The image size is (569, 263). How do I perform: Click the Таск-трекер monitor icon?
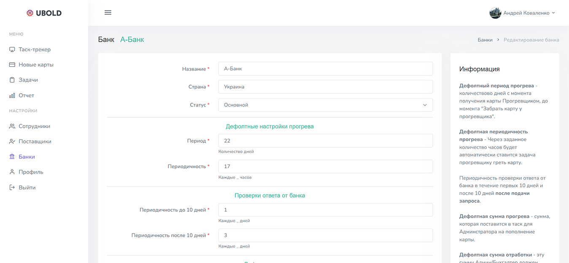pos(12,50)
